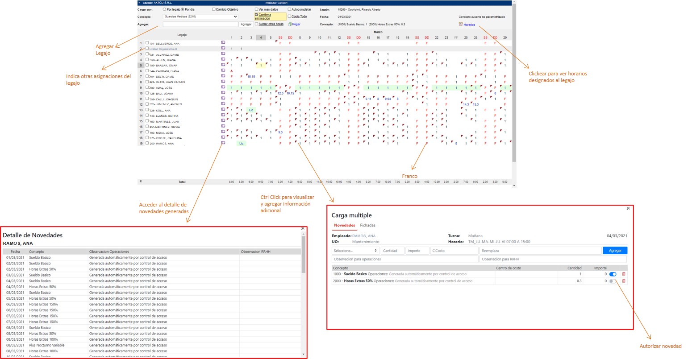Open the Seleccione concept dropdown
Viewport: 692px width, 359px height.
[356, 251]
